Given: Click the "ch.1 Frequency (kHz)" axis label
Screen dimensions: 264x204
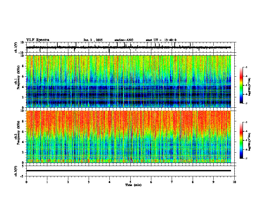Looking at the screenshot, I should [17, 77].
